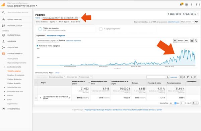This screenshot has width=201, height=131.
Task: Click the avanzado filter link
Action: click(174, 77)
